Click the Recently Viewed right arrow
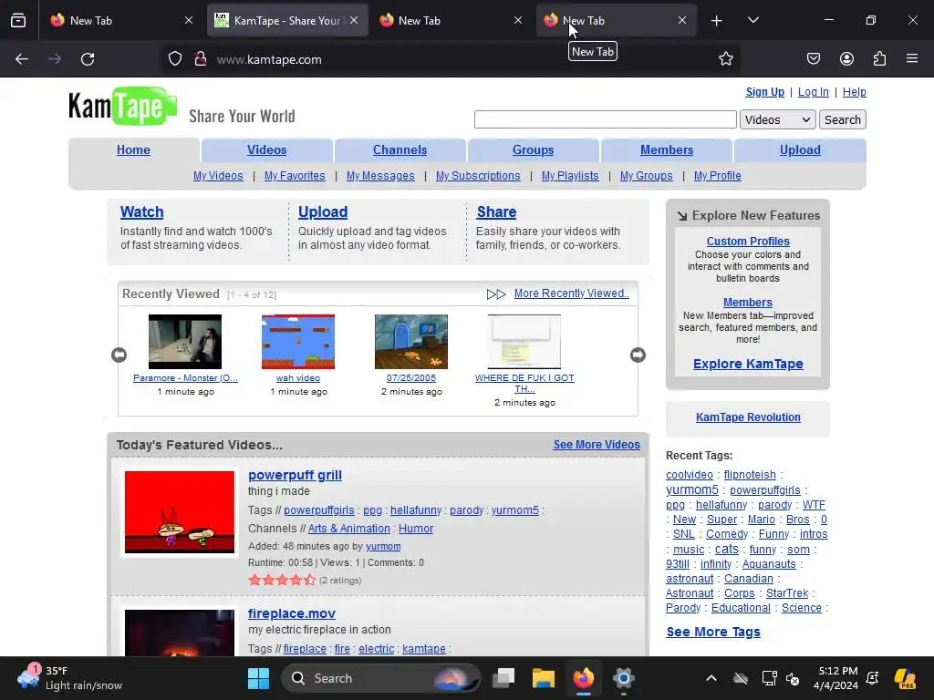 tap(638, 355)
